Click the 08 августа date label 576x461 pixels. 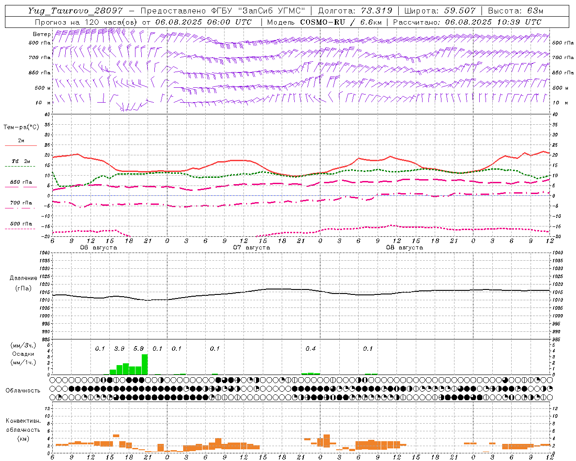pos(405,248)
